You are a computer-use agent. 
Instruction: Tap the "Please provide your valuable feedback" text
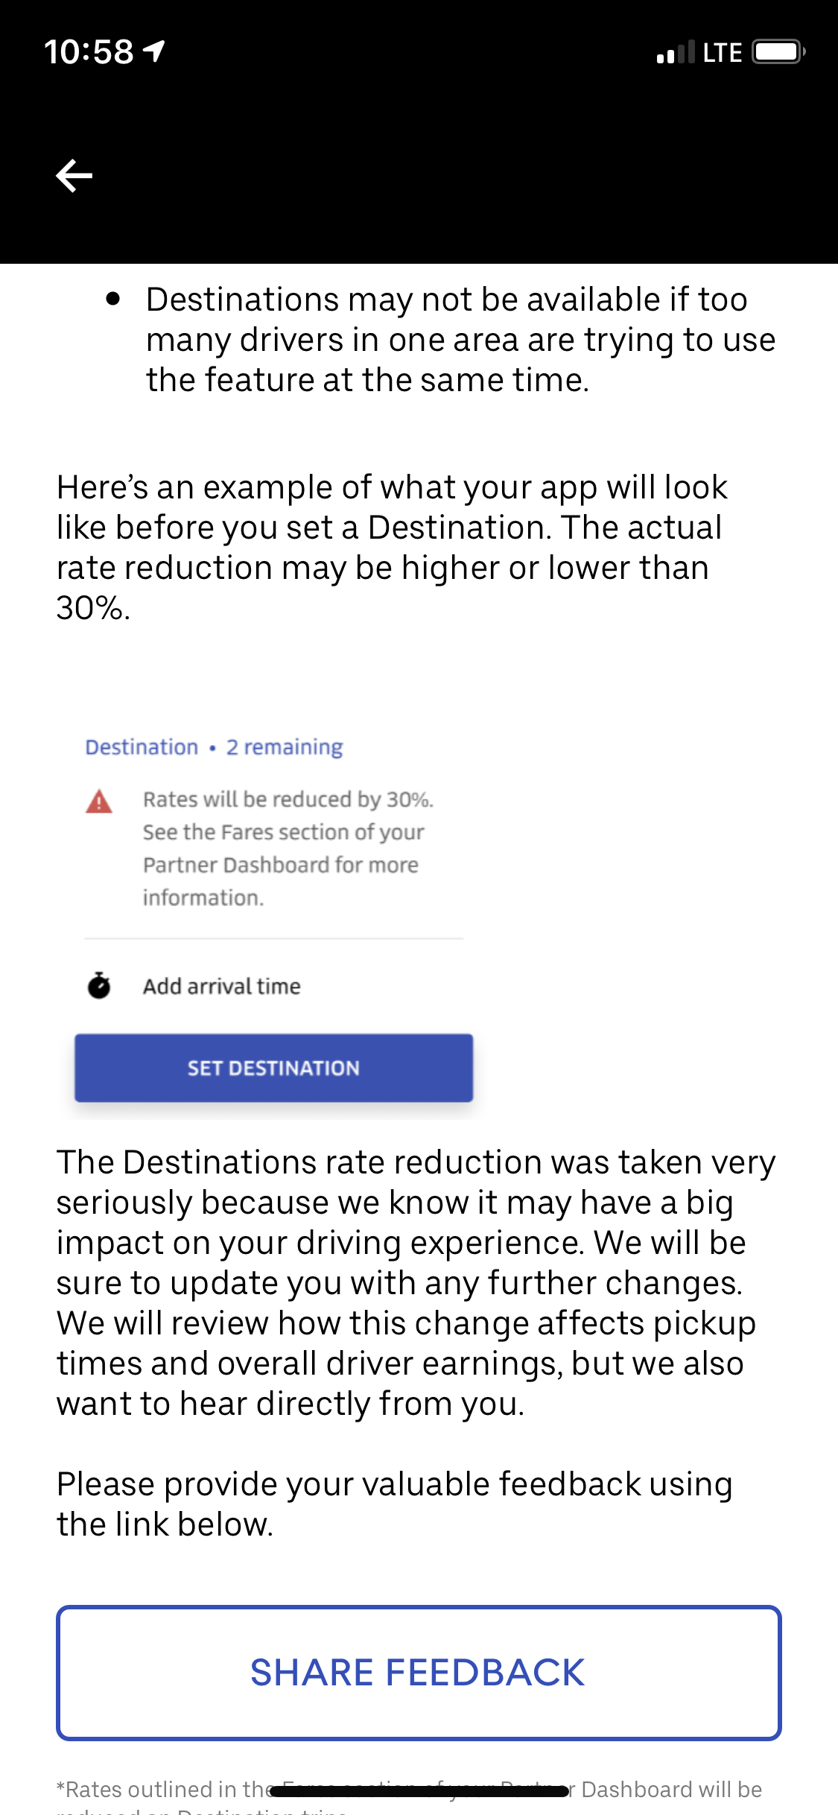click(x=395, y=1504)
